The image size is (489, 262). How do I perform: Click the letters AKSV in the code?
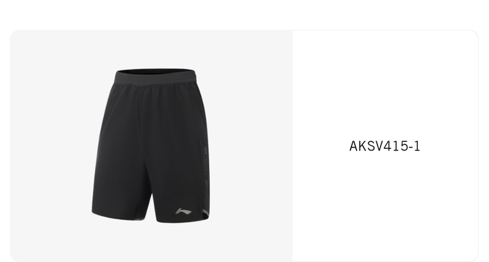click(x=366, y=146)
